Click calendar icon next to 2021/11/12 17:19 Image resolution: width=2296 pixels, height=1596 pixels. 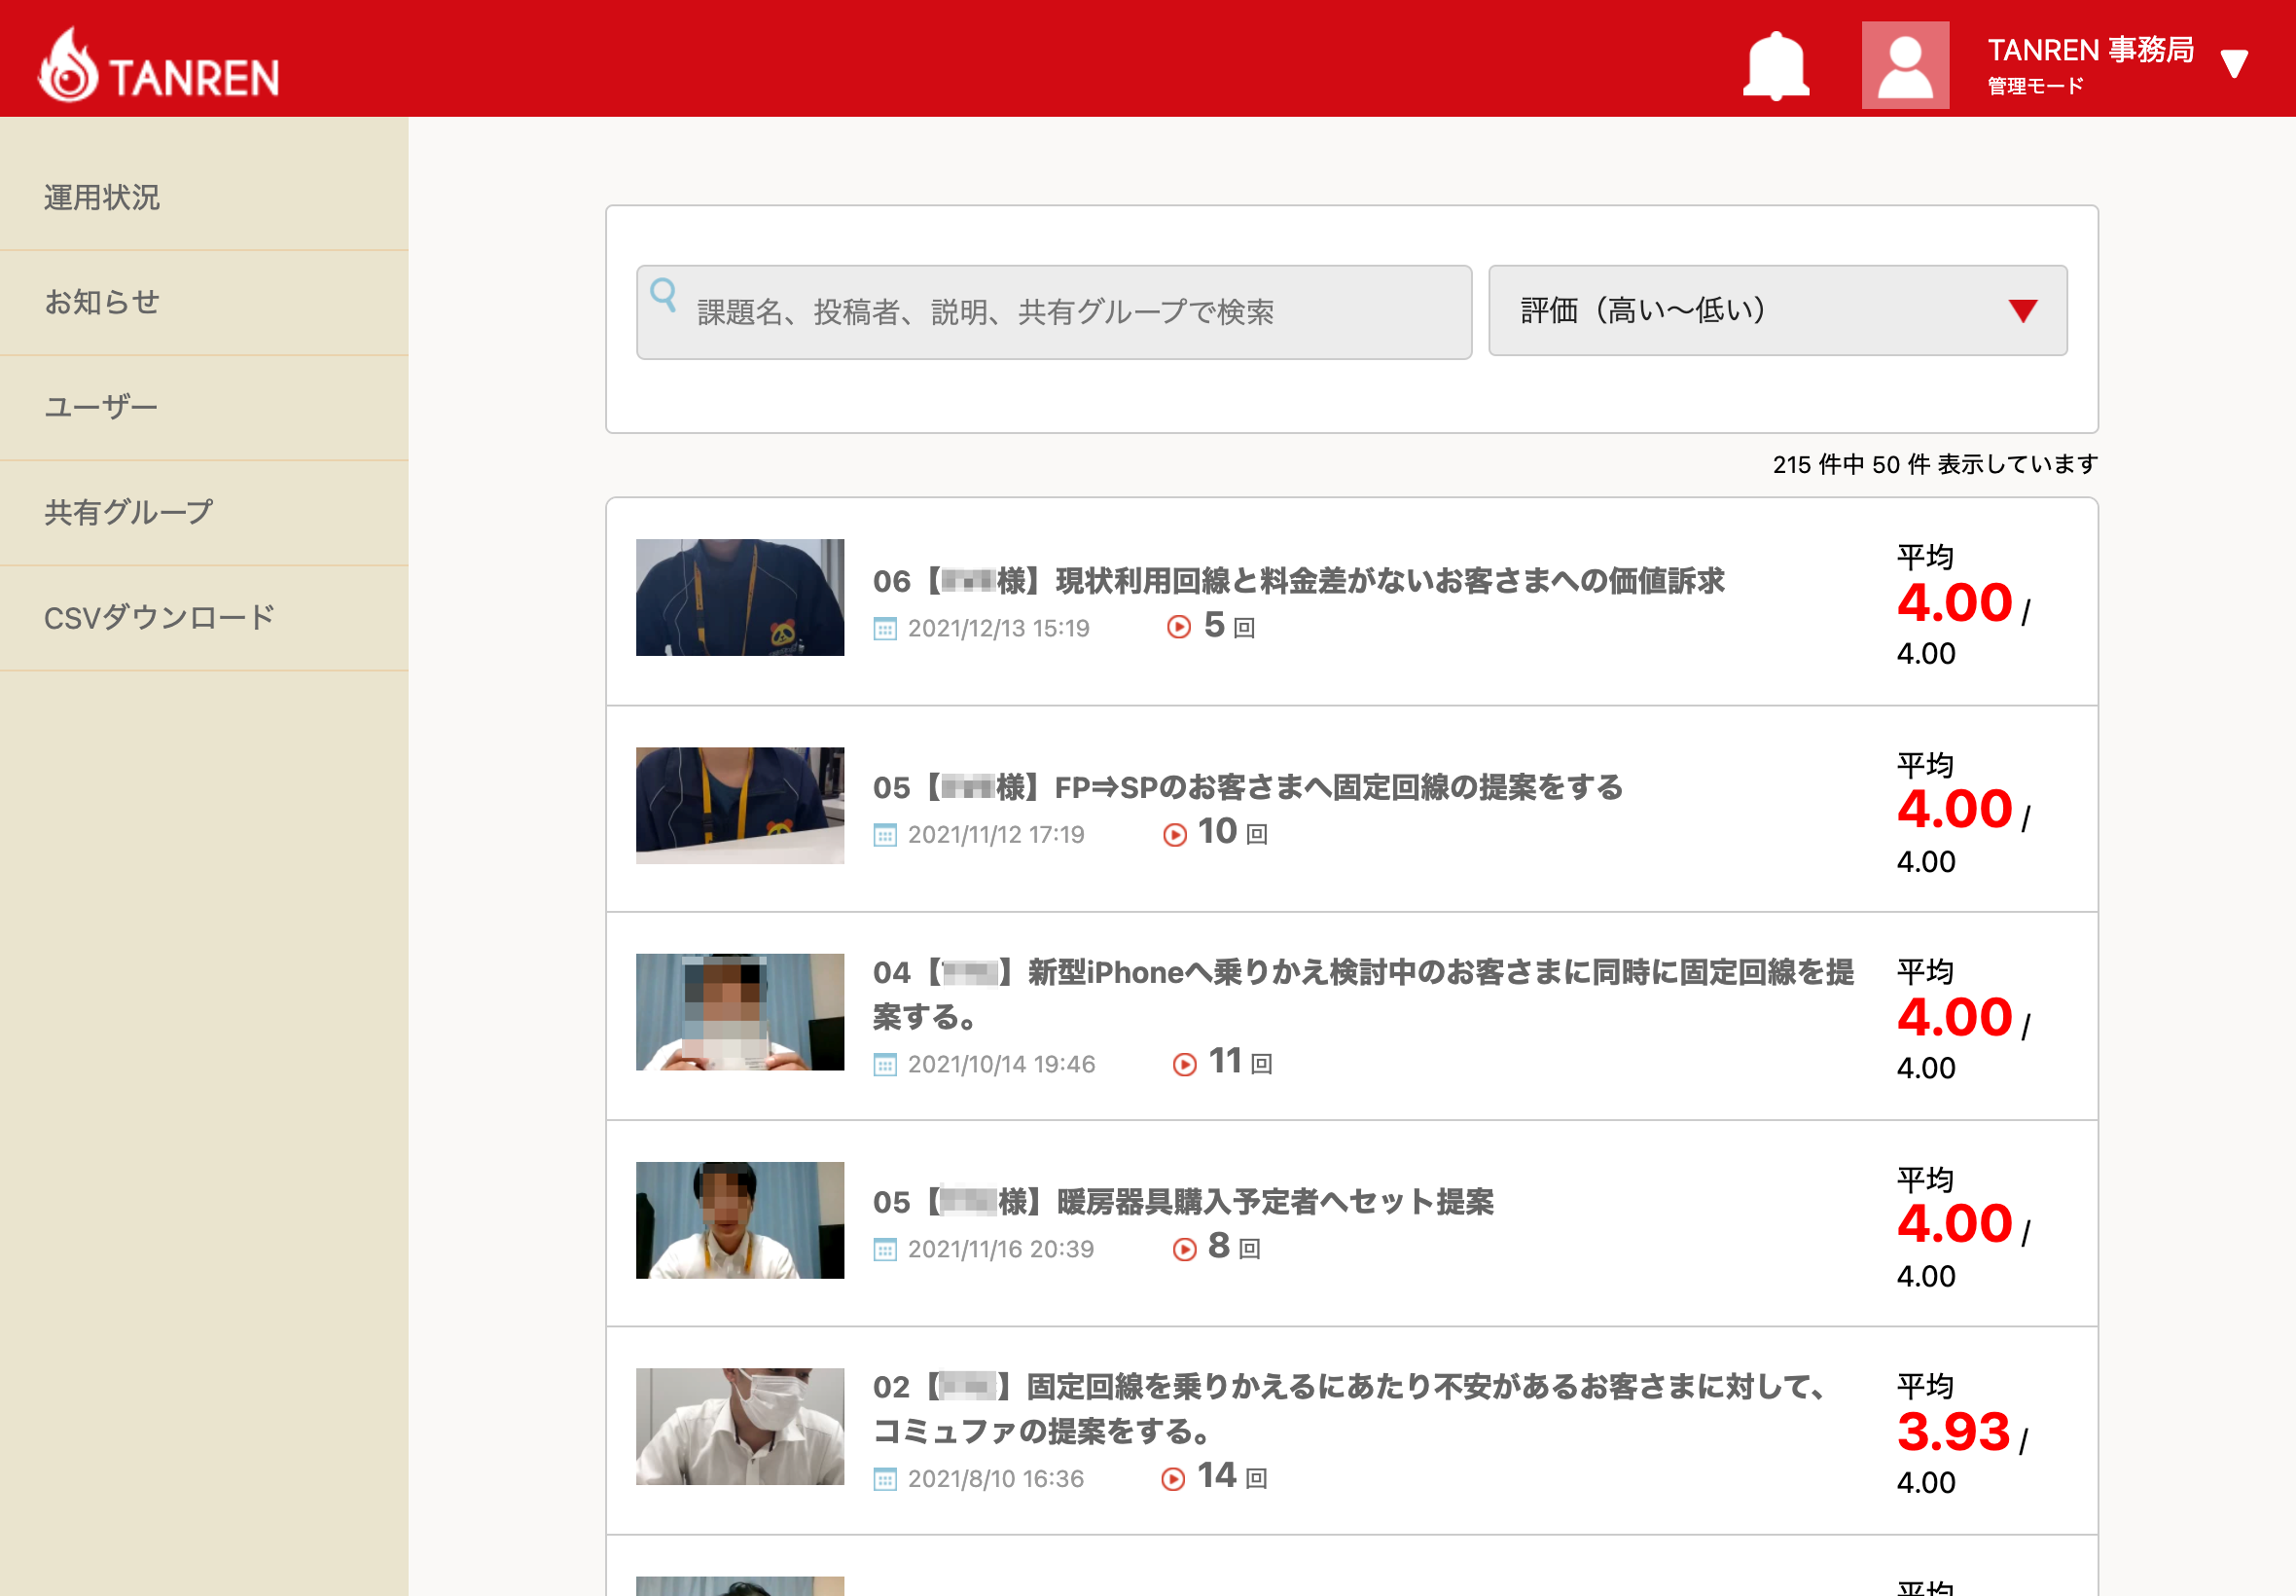click(884, 835)
